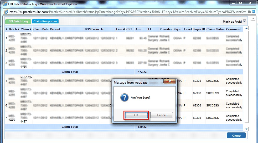Toggle the Mark as Void checkbox
This screenshot has height=143, width=258.
tap(244, 22)
